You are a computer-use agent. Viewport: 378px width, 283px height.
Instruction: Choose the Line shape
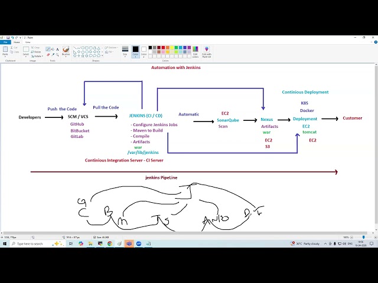[x=75, y=48]
